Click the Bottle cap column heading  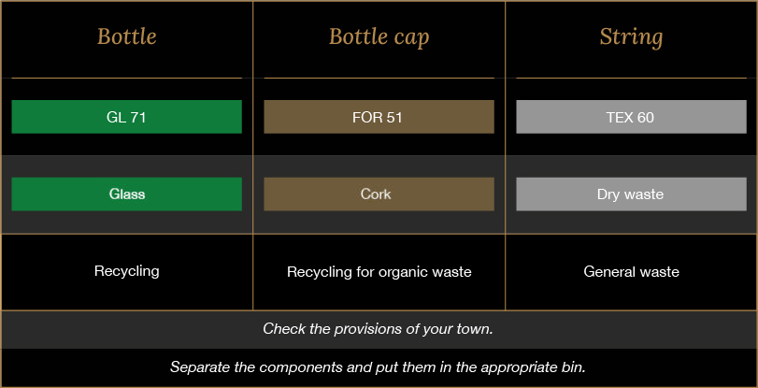pos(379,37)
